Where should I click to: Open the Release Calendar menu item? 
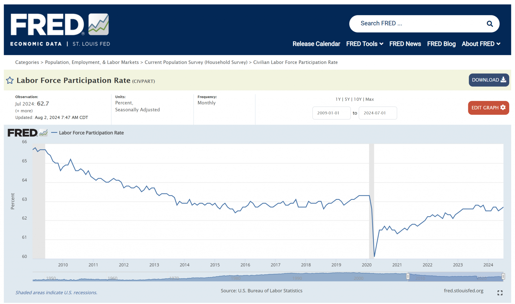point(316,44)
